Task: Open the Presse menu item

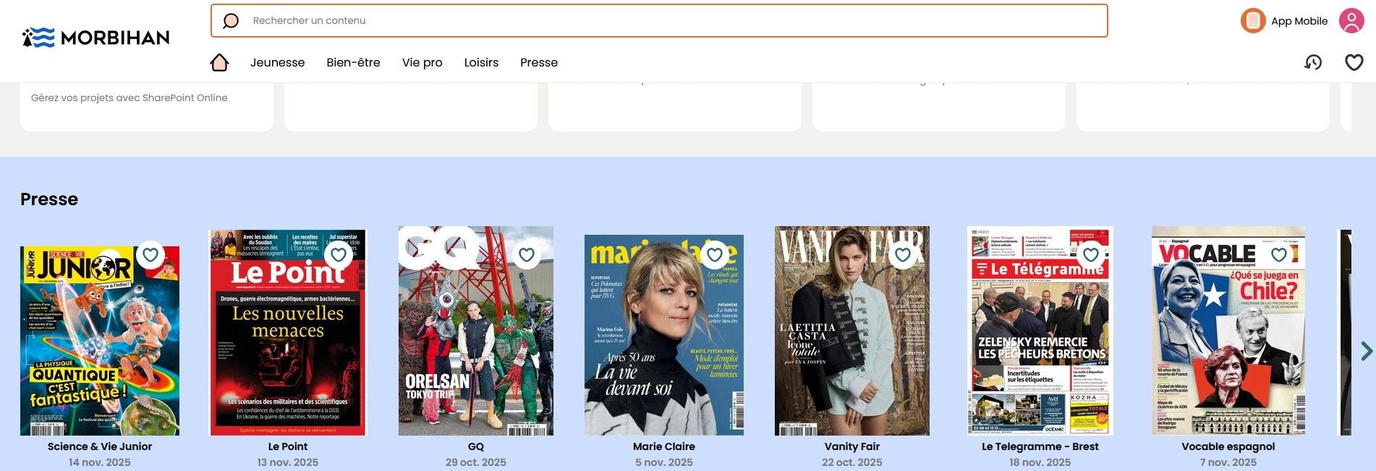Action: [539, 63]
